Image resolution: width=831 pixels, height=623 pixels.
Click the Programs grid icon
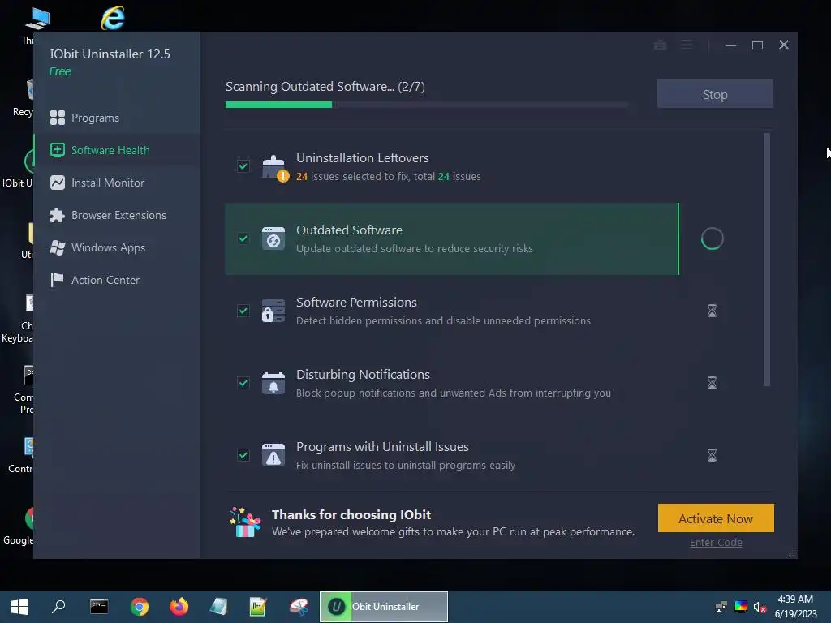coord(58,118)
